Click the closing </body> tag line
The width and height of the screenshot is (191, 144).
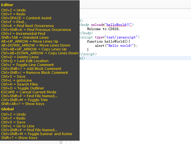click(x=86, y=33)
